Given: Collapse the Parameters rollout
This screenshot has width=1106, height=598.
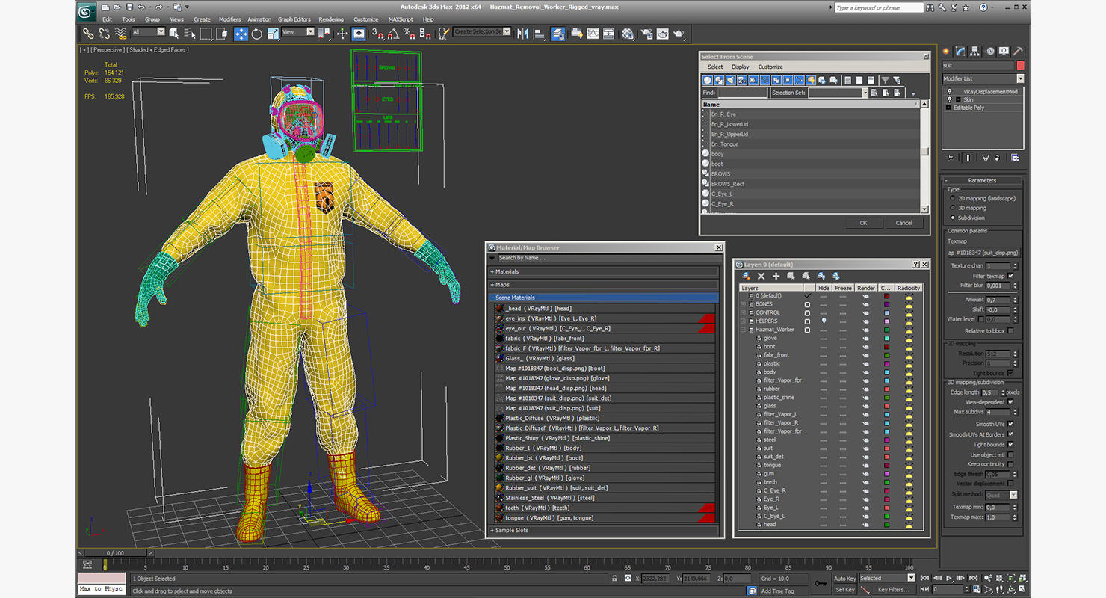Looking at the screenshot, I should [982, 180].
